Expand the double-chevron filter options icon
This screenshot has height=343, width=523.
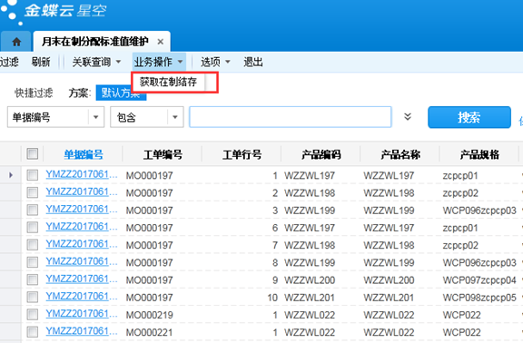(408, 117)
